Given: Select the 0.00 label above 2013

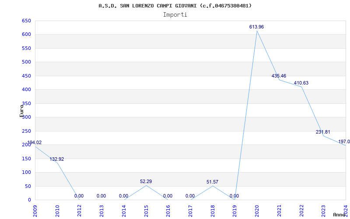Looking at the screenshot, I should pos(101,196).
